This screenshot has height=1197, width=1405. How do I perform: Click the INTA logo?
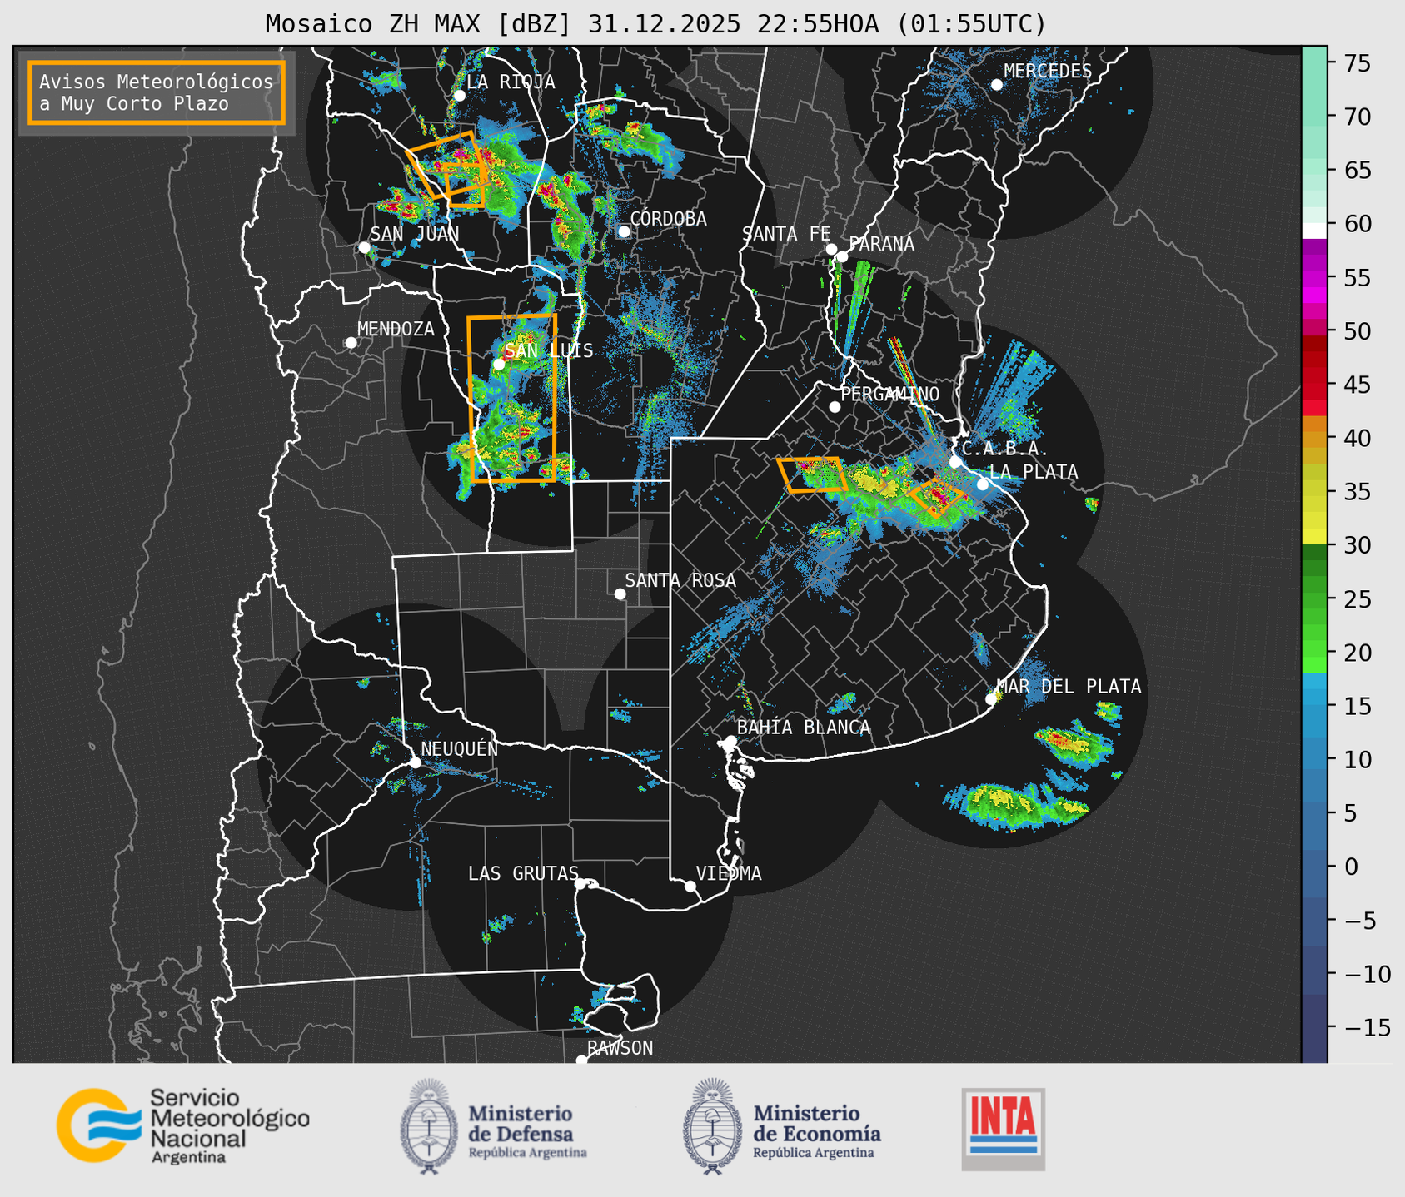(x=1003, y=1129)
